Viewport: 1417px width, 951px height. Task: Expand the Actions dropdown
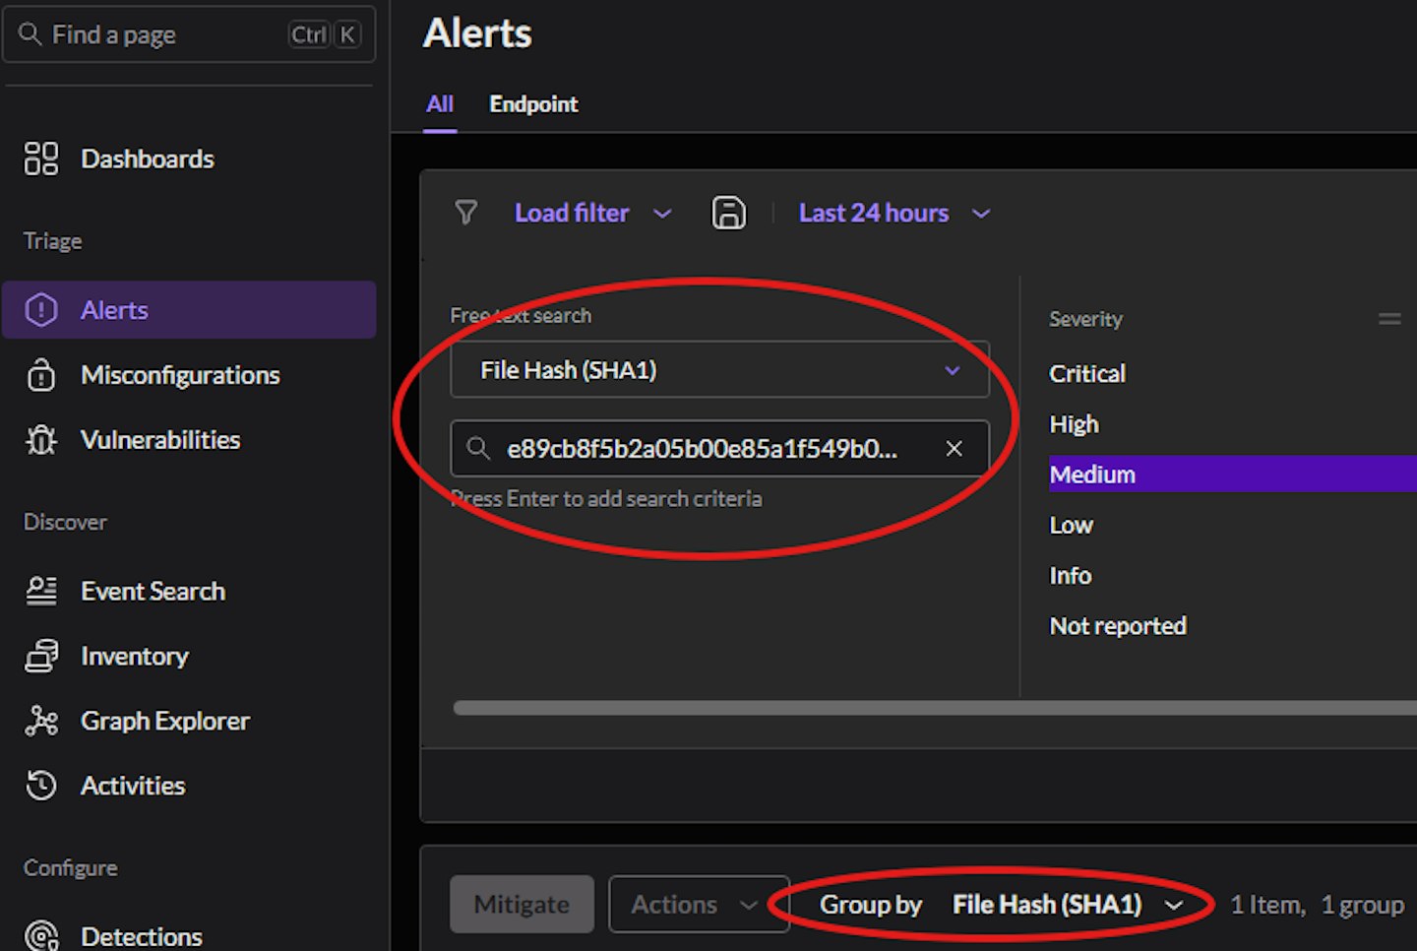pos(699,905)
